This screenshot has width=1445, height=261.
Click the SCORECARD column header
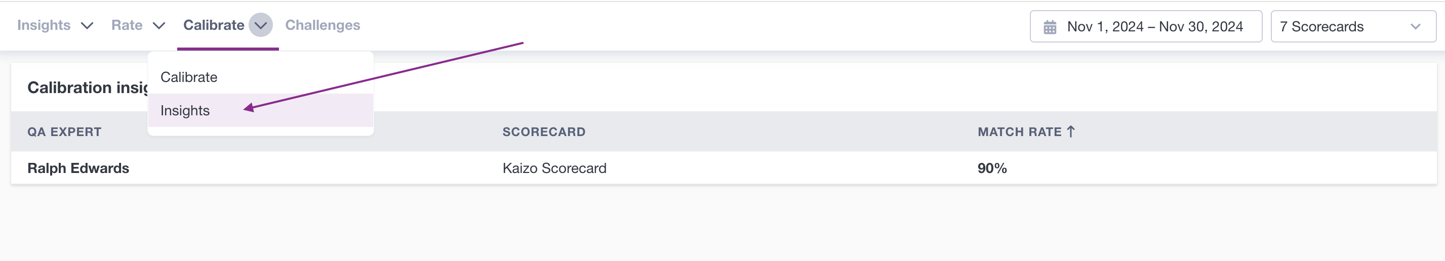(544, 132)
